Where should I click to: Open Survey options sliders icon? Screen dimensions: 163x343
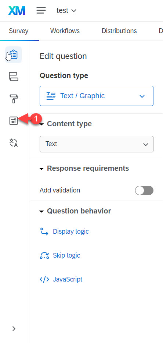(14, 121)
